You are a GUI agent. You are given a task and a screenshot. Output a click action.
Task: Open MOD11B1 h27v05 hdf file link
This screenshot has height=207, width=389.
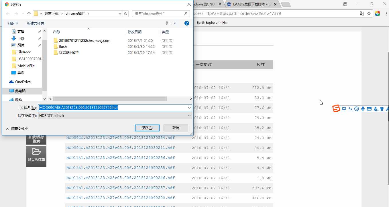tap(120, 198)
